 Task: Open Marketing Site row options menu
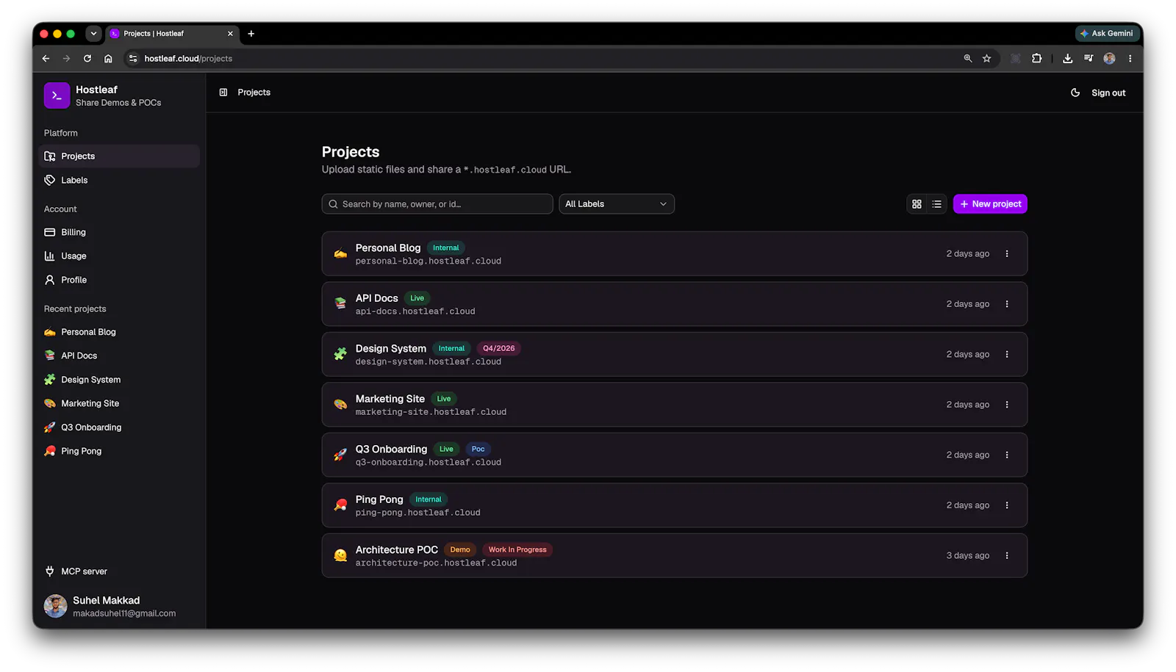pos(1007,405)
